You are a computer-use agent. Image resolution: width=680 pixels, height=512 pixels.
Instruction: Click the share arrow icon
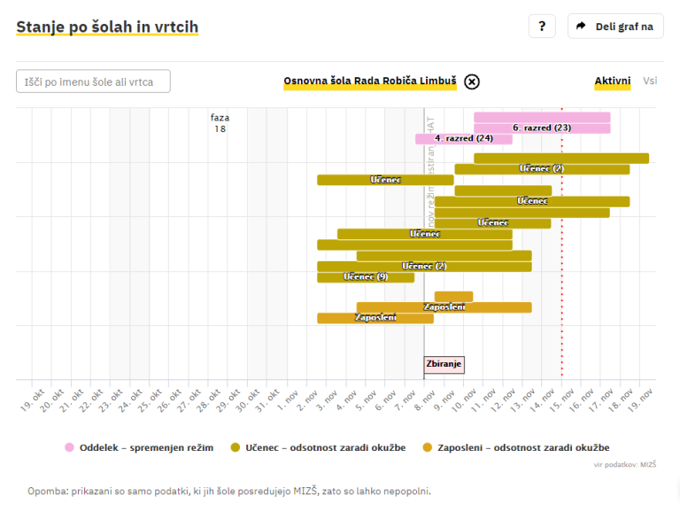point(581,27)
